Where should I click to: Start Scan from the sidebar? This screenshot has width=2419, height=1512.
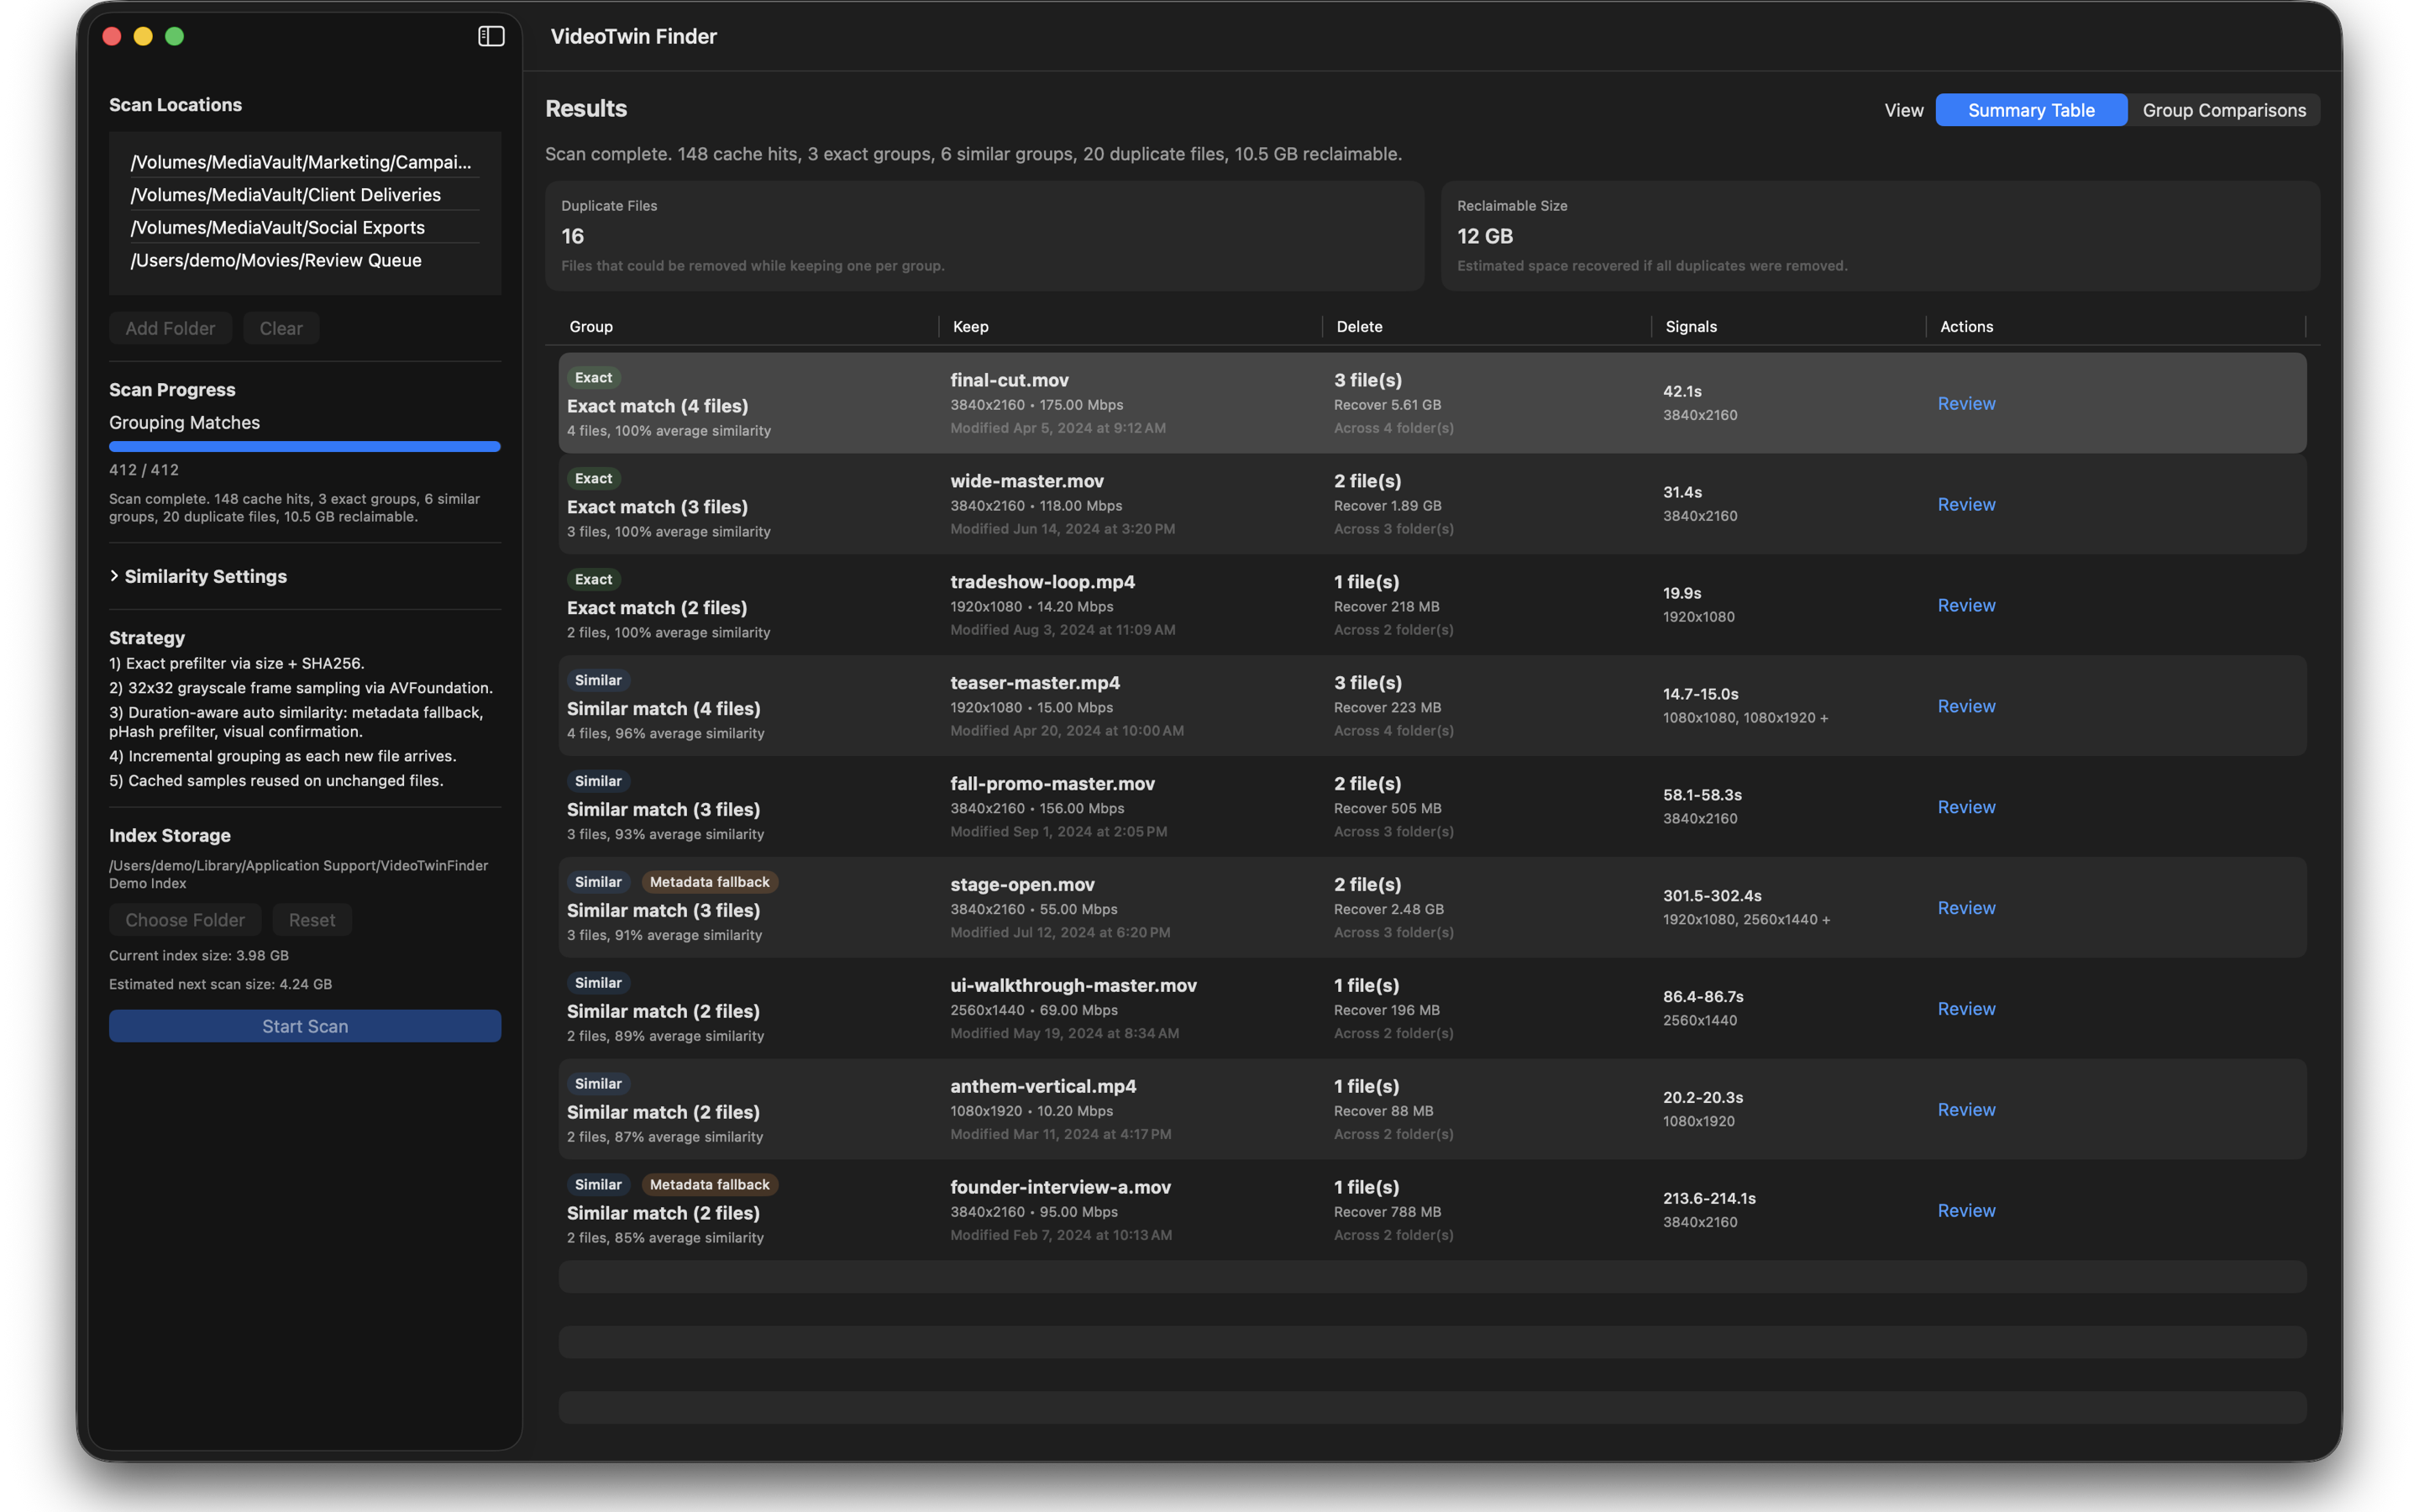(x=305, y=1025)
